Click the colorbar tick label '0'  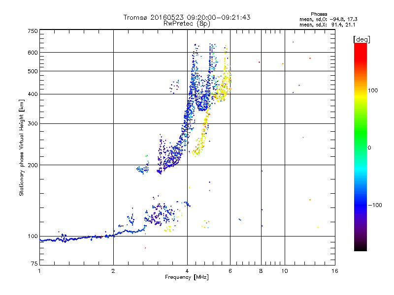[369, 148]
